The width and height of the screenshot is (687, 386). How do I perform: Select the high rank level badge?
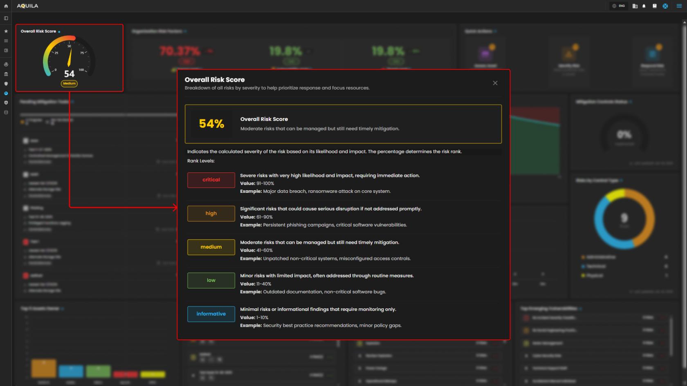point(211,214)
